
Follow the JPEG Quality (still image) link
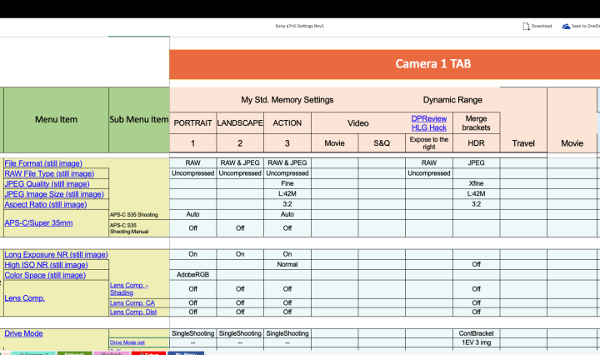(47, 184)
